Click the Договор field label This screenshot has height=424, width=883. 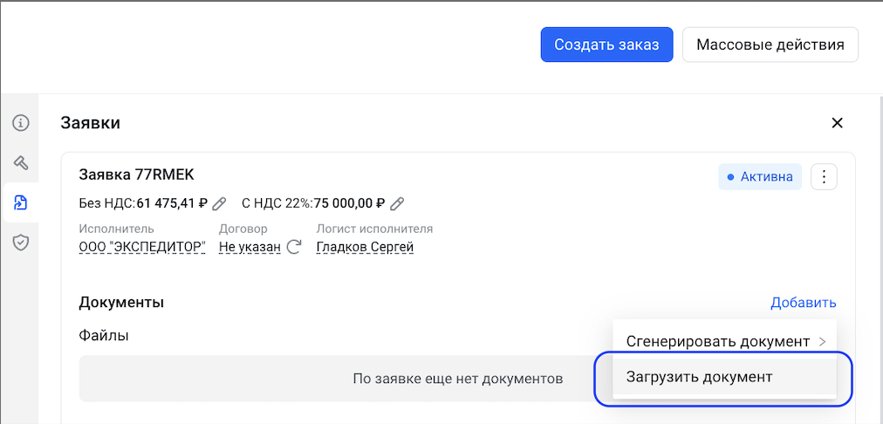[243, 229]
